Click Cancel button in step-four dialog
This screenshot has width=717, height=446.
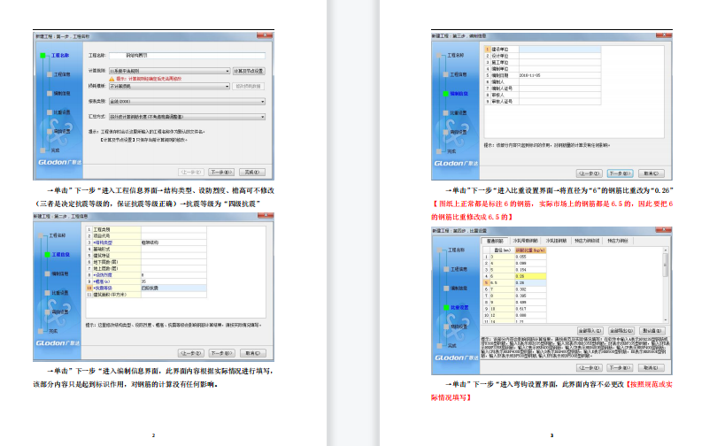pos(651,368)
